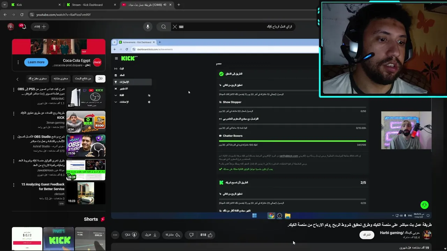Click the YouTube Create button
This screenshot has height=251, width=447.
pyautogui.click(x=40, y=26)
